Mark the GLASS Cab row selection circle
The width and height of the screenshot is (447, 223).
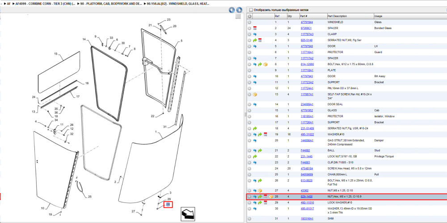[249, 110]
